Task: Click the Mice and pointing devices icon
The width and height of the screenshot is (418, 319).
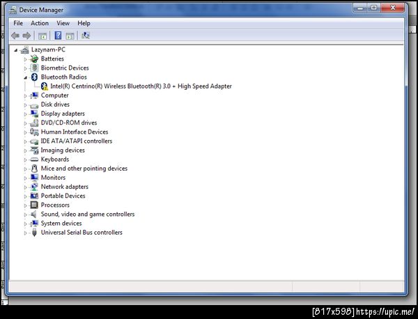Action: click(34, 168)
